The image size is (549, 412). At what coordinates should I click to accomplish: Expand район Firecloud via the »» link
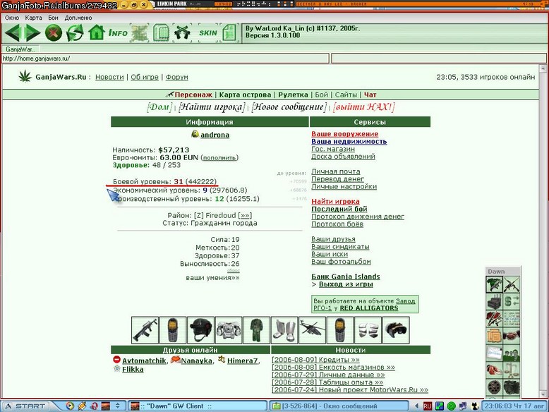(245, 216)
